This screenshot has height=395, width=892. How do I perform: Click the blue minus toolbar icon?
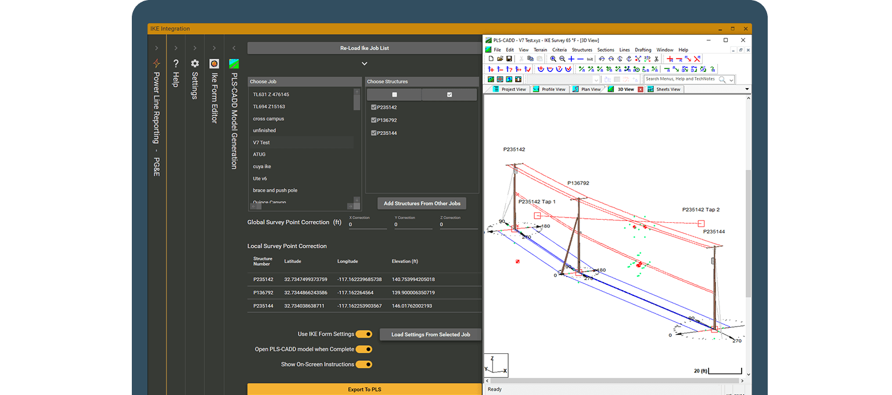tap(580, 59)
